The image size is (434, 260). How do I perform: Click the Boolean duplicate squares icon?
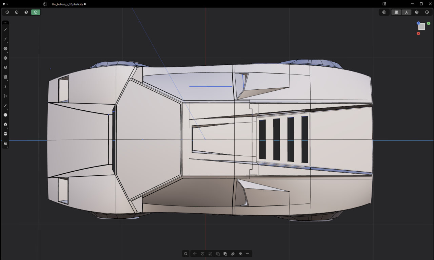click(x=225, y=254)
